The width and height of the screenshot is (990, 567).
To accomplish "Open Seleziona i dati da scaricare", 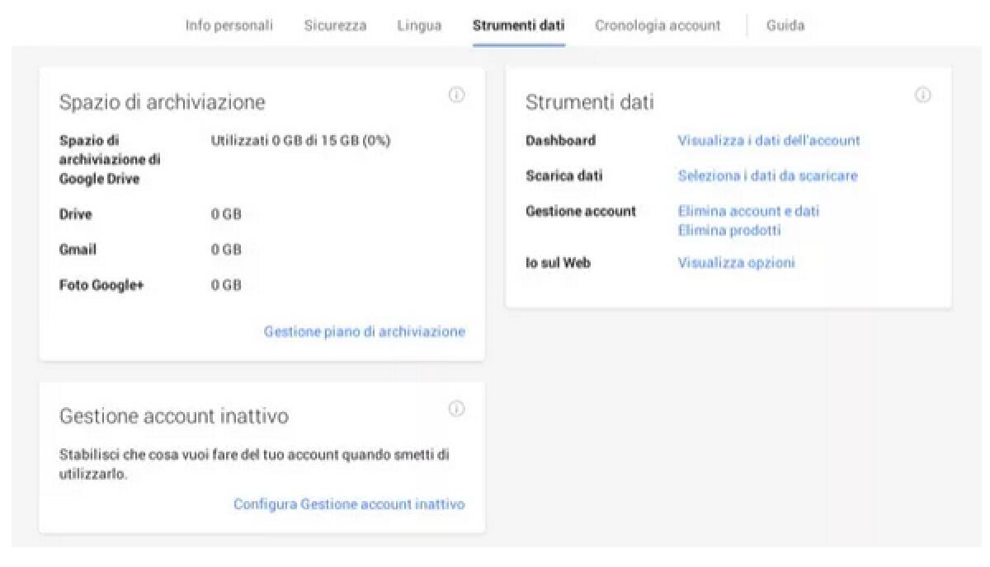I will 767,176.
